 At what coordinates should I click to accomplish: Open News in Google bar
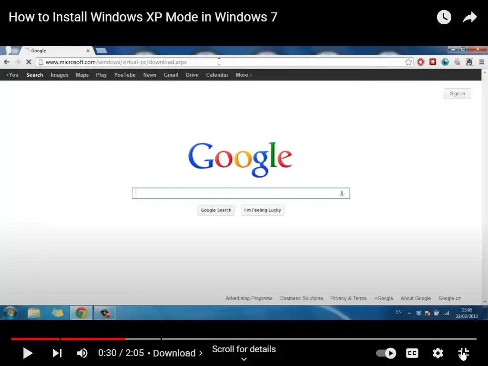150,75
